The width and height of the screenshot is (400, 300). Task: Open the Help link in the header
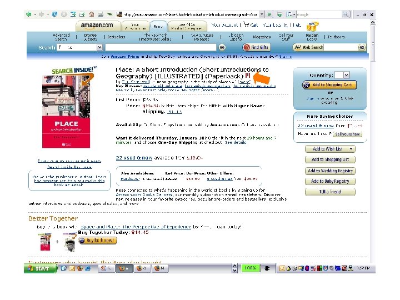tap(297, 25)
